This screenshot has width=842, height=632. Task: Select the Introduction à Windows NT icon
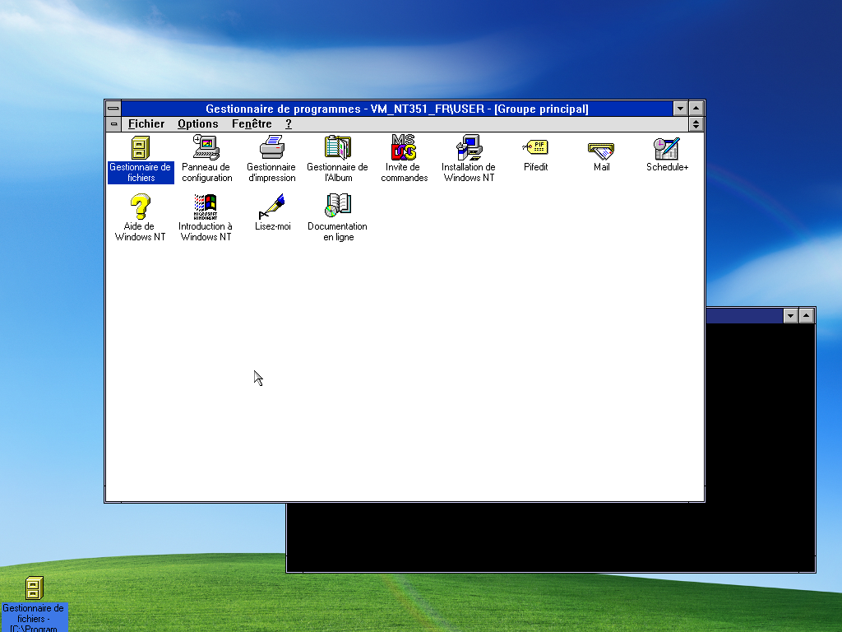(x=206, y=207)
